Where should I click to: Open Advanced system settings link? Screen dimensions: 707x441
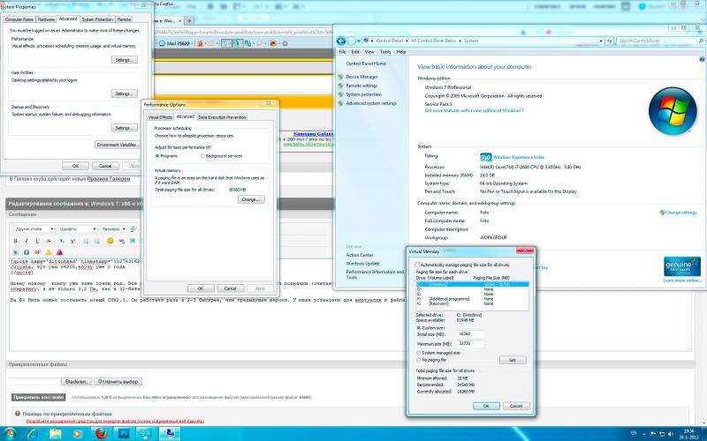point(371,103)
